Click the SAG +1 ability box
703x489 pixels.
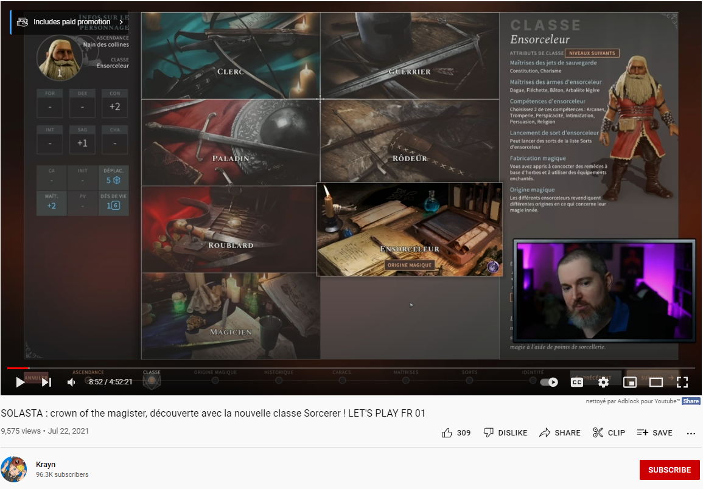(82, 139)
